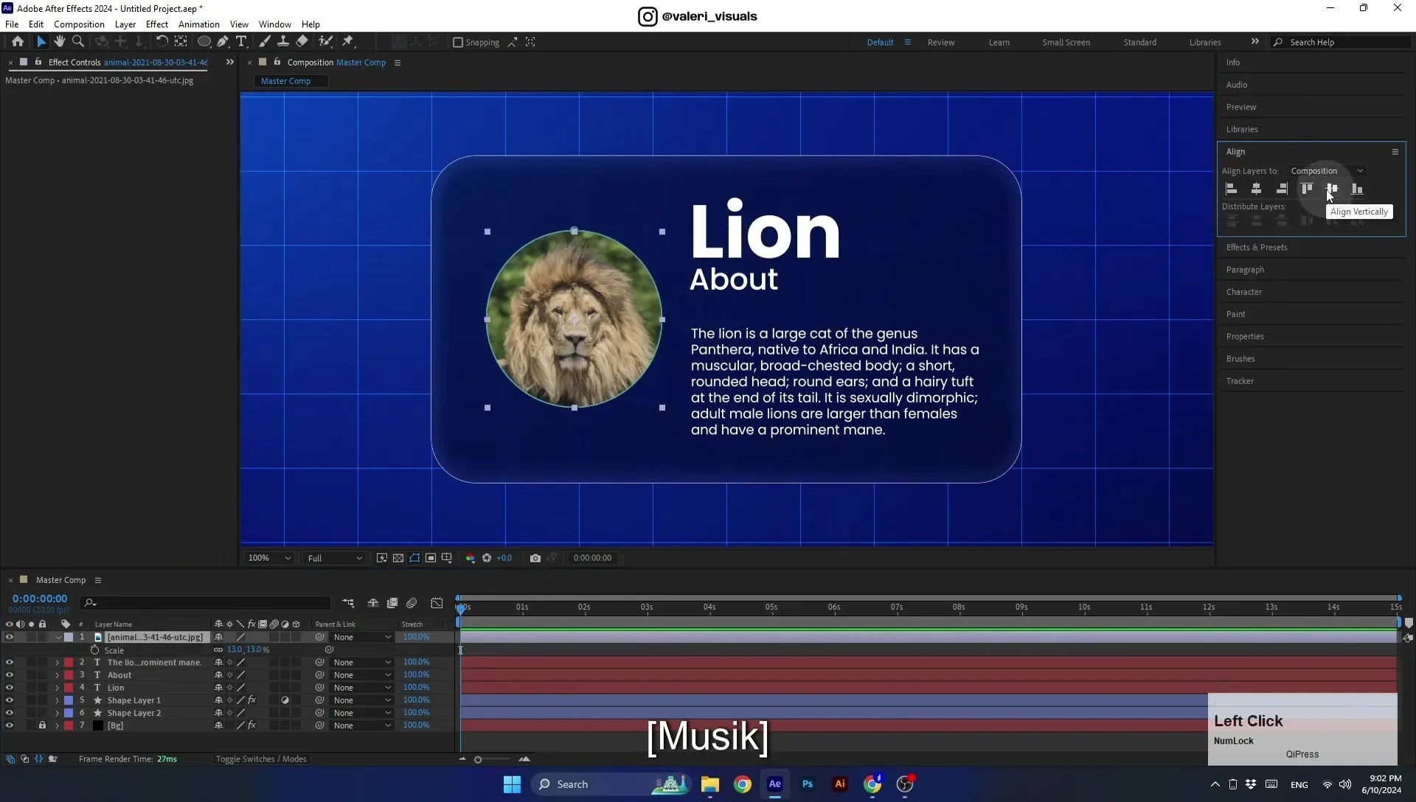Pick the Clone Stamp tool
This screenshot has width=1416, height=802.
coord(283,42)
